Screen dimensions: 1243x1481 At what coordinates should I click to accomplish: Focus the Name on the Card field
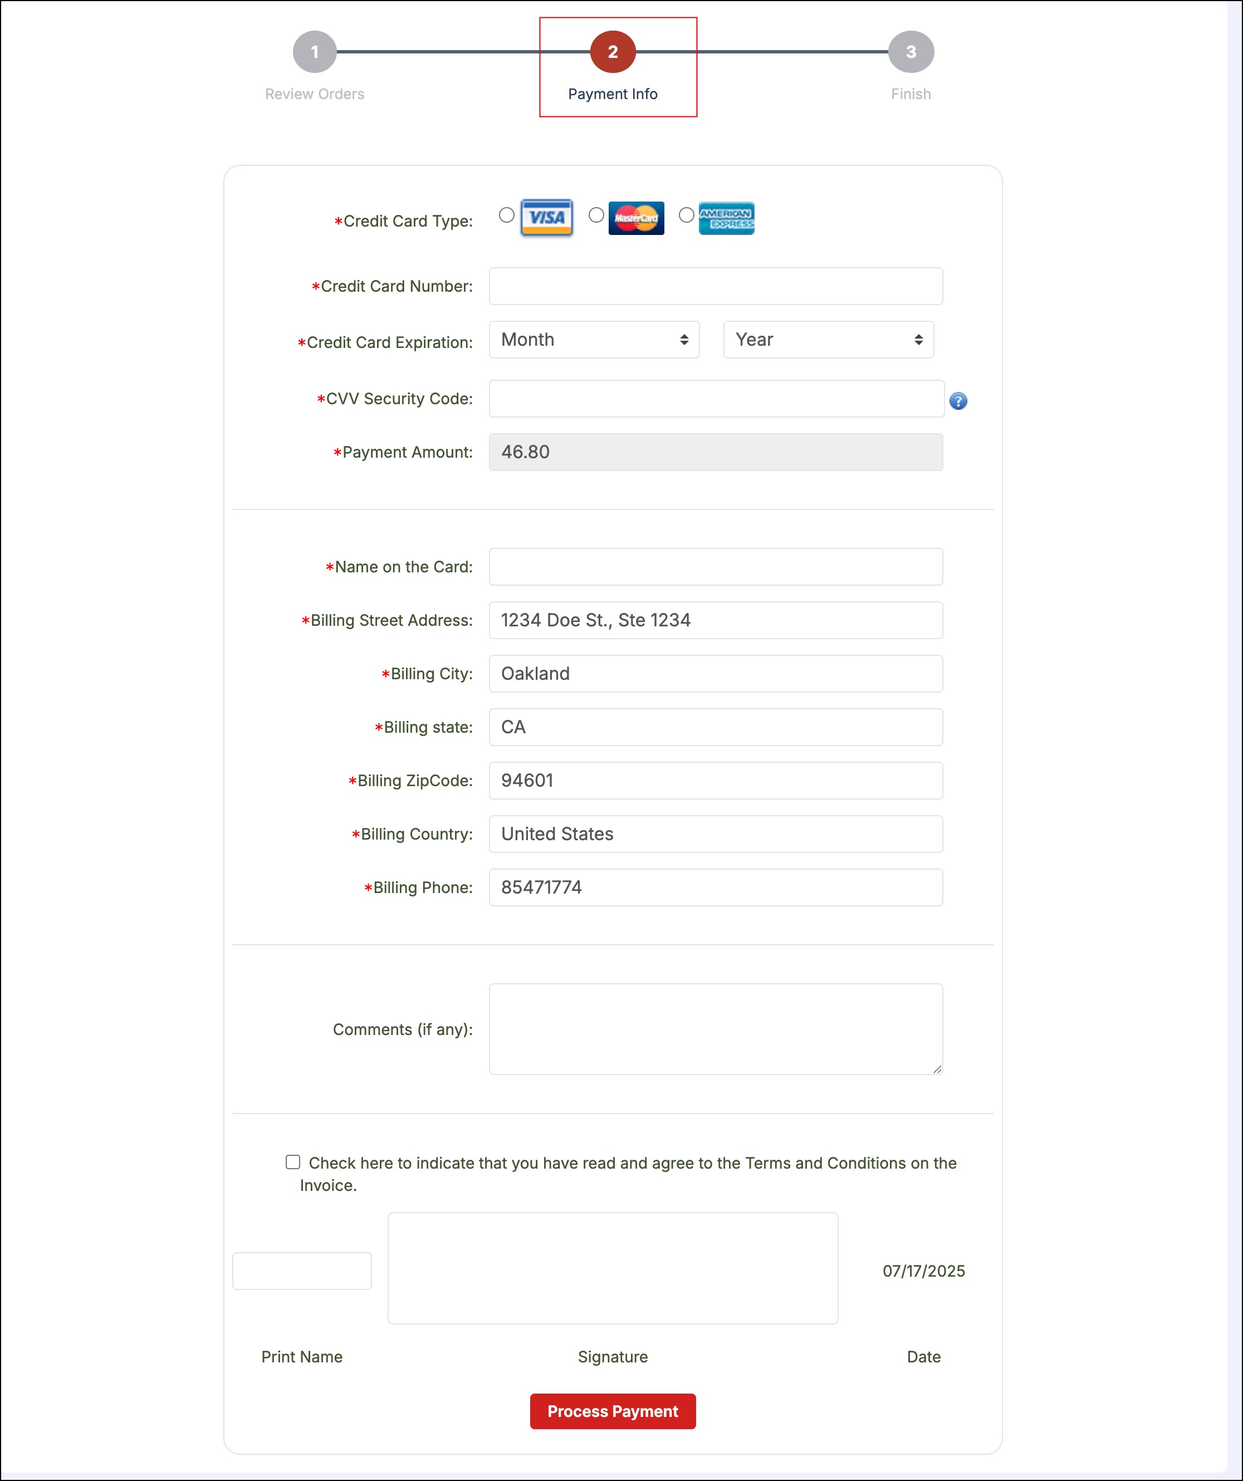(716, 566)
